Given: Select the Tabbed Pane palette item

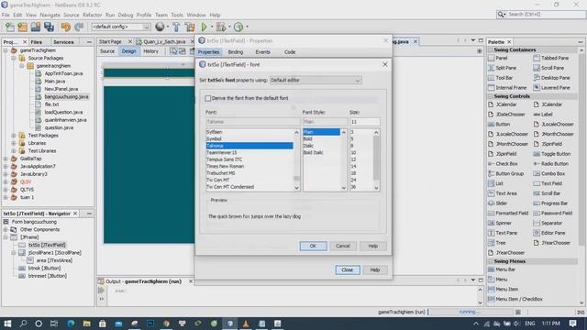Looking at the screenshot, I should point(550,58).
